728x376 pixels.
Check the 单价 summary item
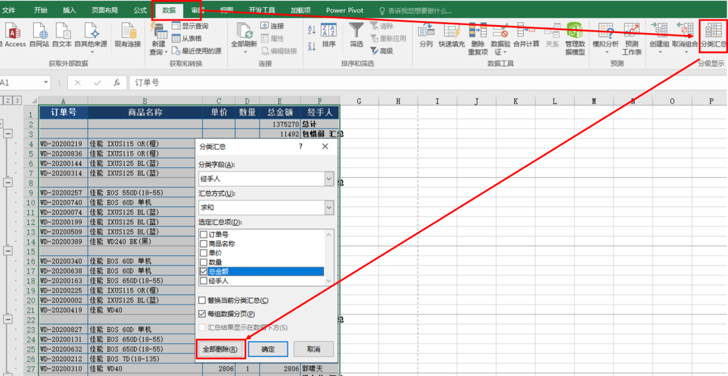coord(204,253)
